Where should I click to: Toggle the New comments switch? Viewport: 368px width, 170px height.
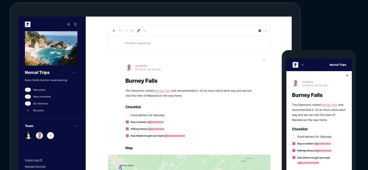pos(28,97)
